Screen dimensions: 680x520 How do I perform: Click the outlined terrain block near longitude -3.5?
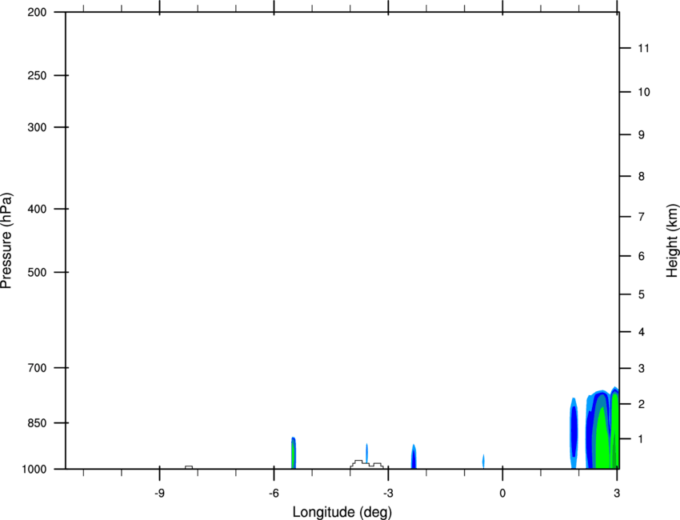click(366, 465)
